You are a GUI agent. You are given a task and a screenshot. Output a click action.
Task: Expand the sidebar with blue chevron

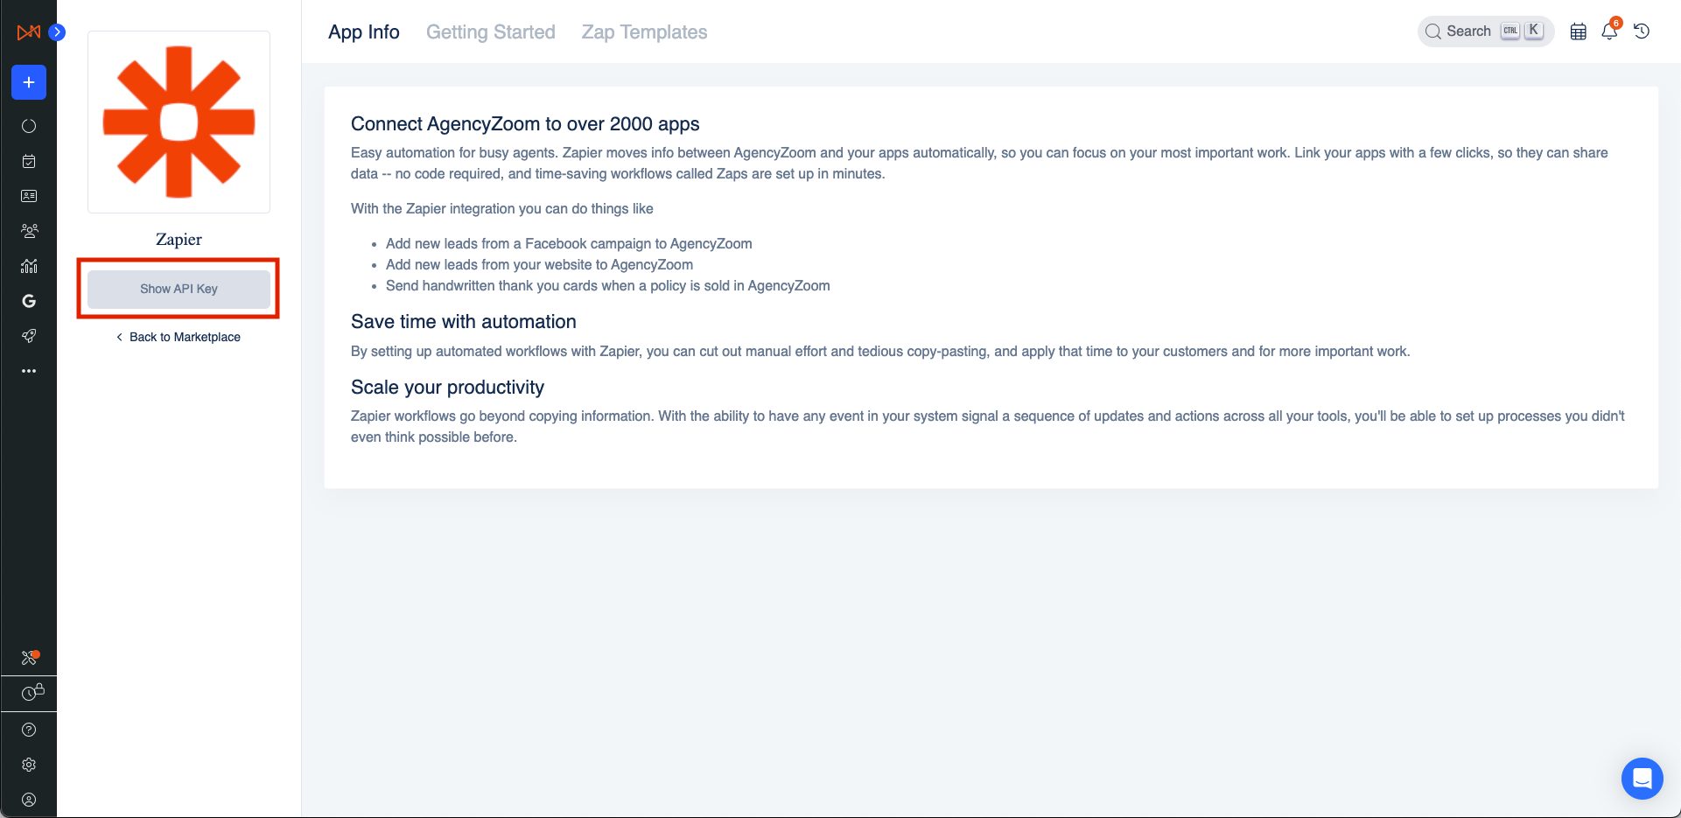click(x=57, y=32)
